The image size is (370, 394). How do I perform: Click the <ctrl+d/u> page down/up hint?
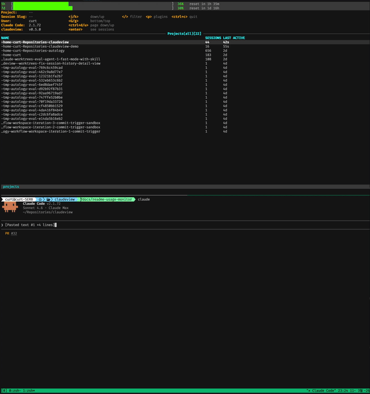[91, 25]
